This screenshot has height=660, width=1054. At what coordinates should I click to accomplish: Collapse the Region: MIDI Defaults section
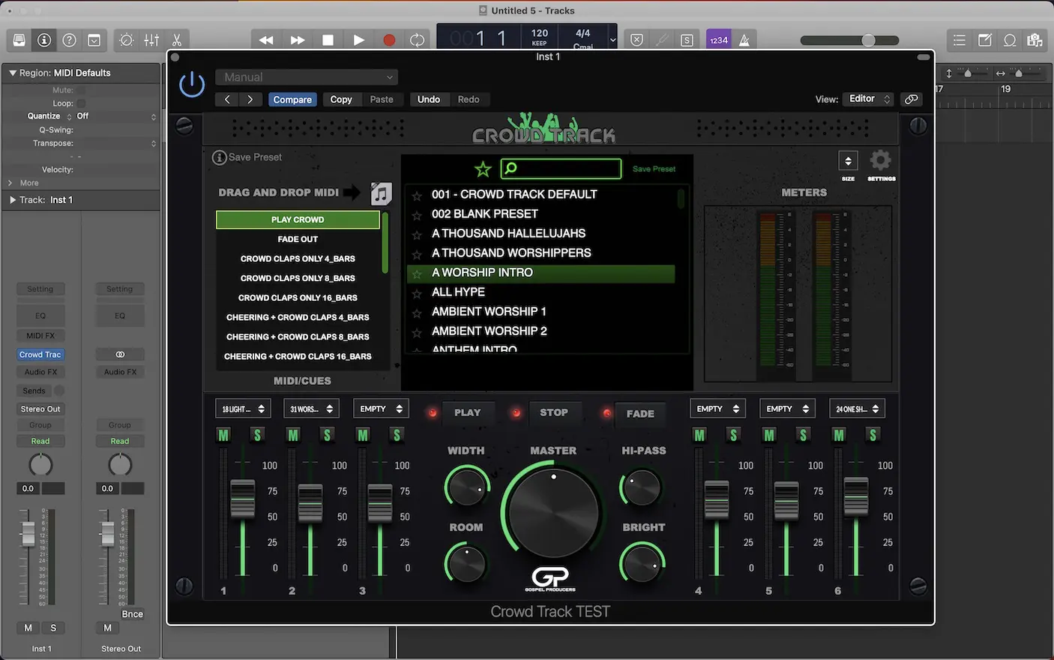12,73
